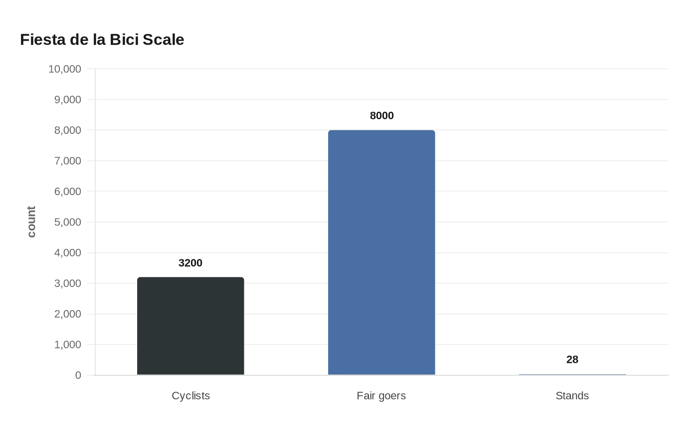Click the 4,000 y-axis tick label

[x=68, y=253]
